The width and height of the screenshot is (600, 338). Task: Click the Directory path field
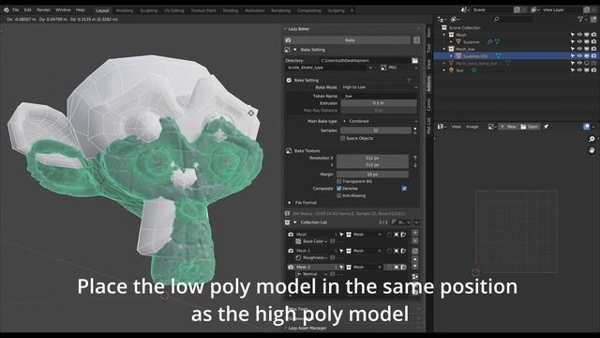365,60
